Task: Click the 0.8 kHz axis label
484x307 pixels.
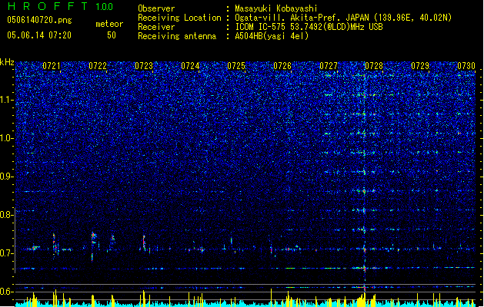Action: pos(7,215)
